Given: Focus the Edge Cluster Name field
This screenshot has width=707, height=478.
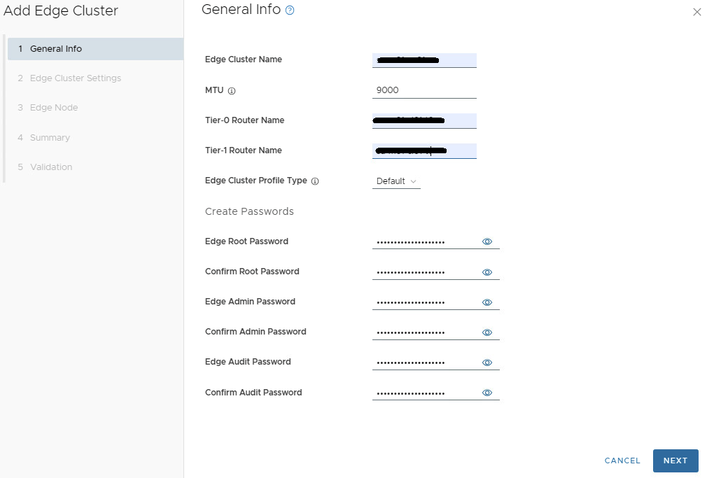Looking at the screenshot, I should coord(424,60).
